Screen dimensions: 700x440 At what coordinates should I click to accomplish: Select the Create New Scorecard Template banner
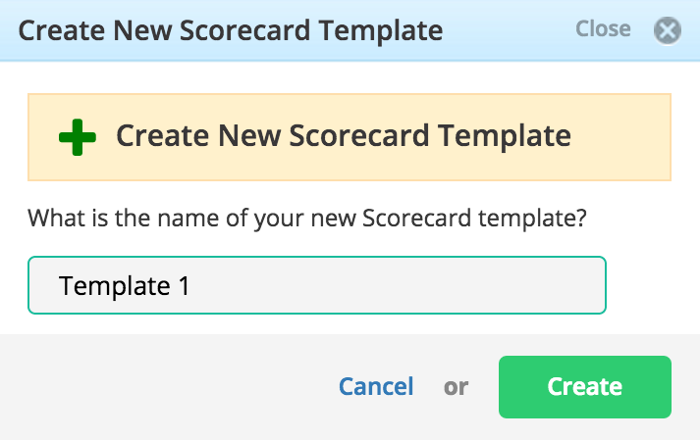(350, 137)
